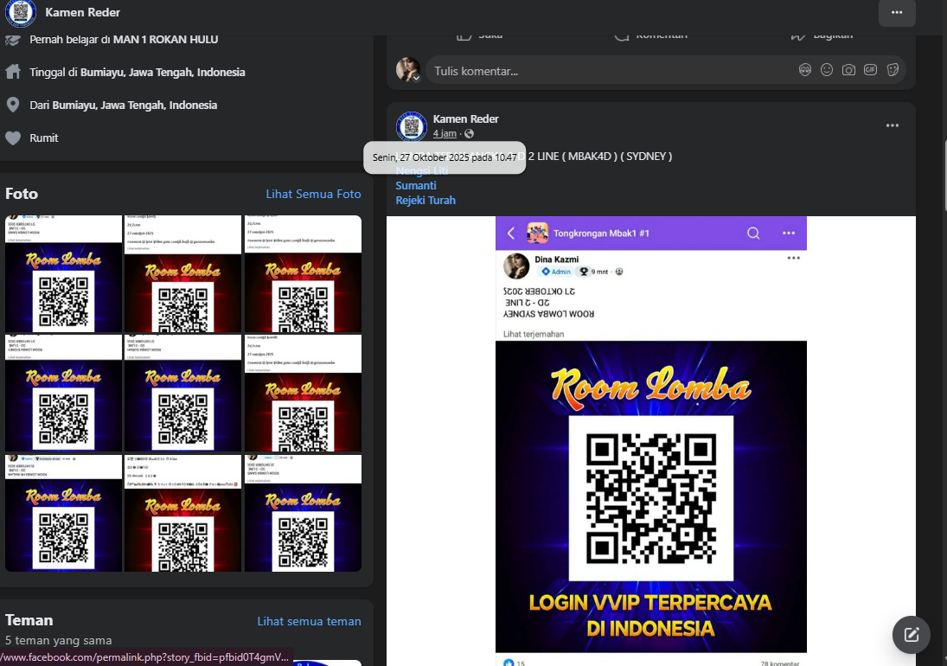The height and width of the screenshot is (666, 947).
Task: Insert an avatar sticker in comment box
Action: 805,70
